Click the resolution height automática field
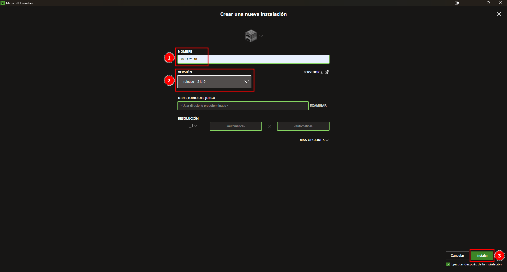 click(x=303, y=126)
